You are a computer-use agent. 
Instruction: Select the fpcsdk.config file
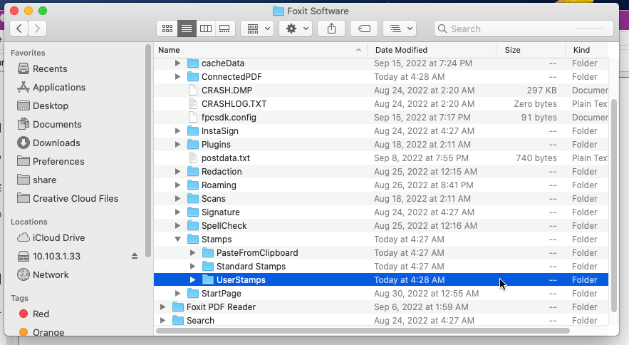[381, 118]
